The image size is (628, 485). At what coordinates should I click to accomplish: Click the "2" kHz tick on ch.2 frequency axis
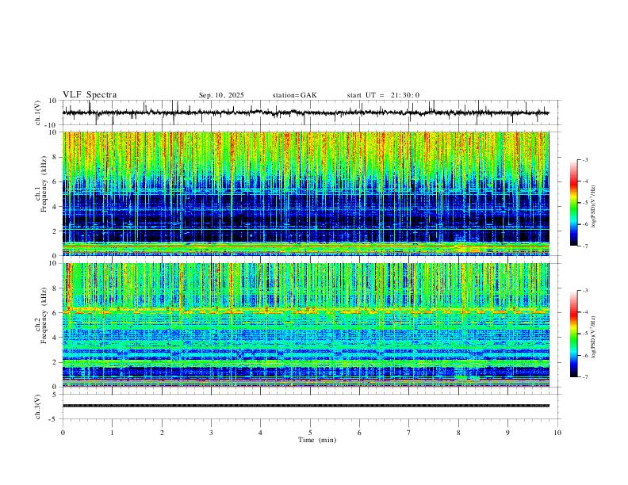coord(55,362)
